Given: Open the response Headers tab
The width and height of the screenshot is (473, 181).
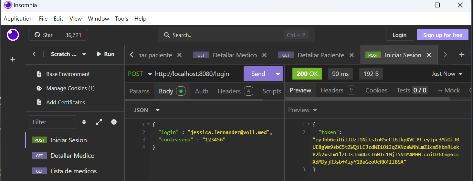Looking at the screenshot, I should pyautogui.click(x=338, y=90).
